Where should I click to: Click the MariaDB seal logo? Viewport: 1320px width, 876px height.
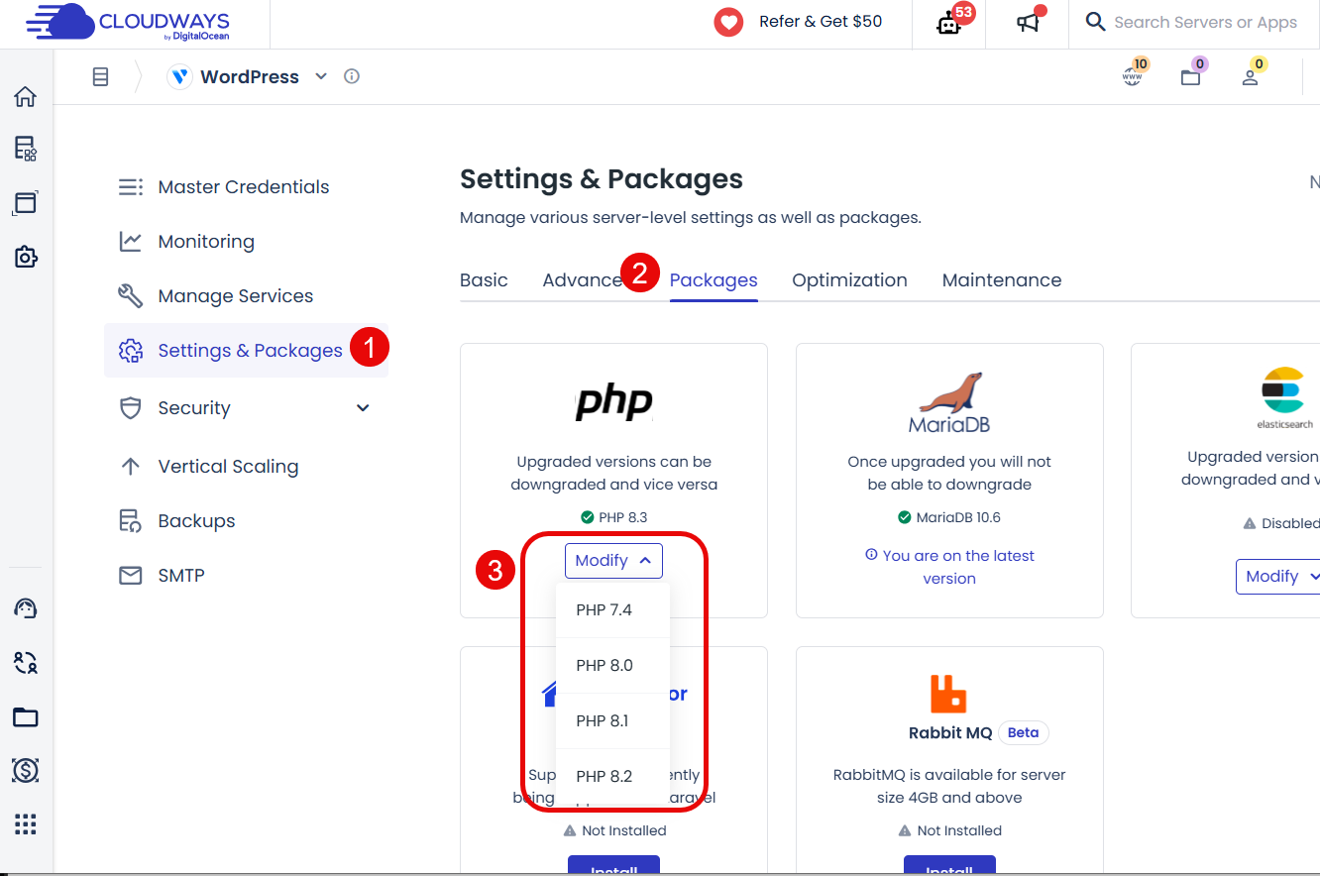point(949,402)
